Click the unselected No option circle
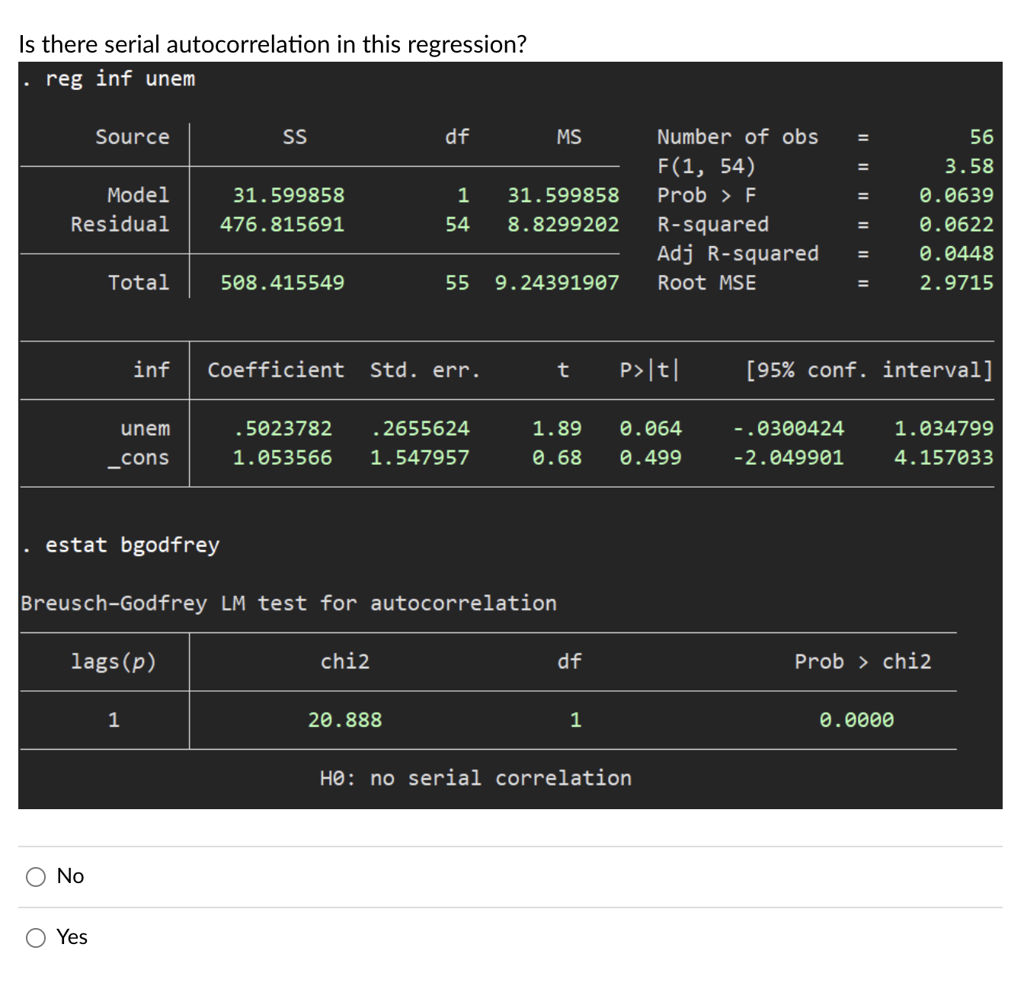1024x989 pixels. point(35,876)
